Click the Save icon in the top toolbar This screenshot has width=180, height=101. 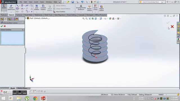click(73, 2)
